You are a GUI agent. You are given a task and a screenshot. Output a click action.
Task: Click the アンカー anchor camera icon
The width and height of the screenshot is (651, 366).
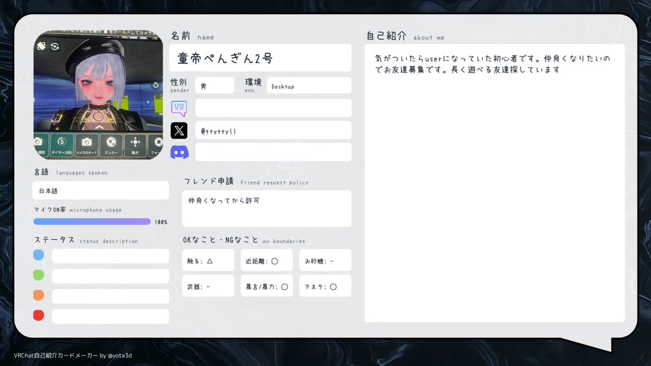pyautogui.click(x=111, y=142)
